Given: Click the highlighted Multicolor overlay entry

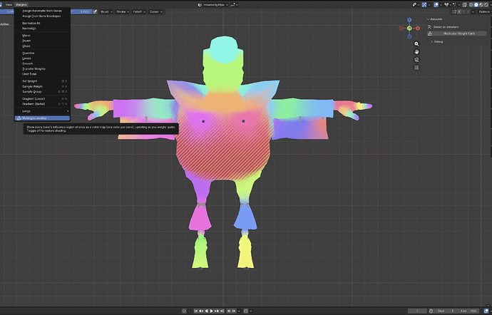Looking at the screenshot, I should 42,118.
